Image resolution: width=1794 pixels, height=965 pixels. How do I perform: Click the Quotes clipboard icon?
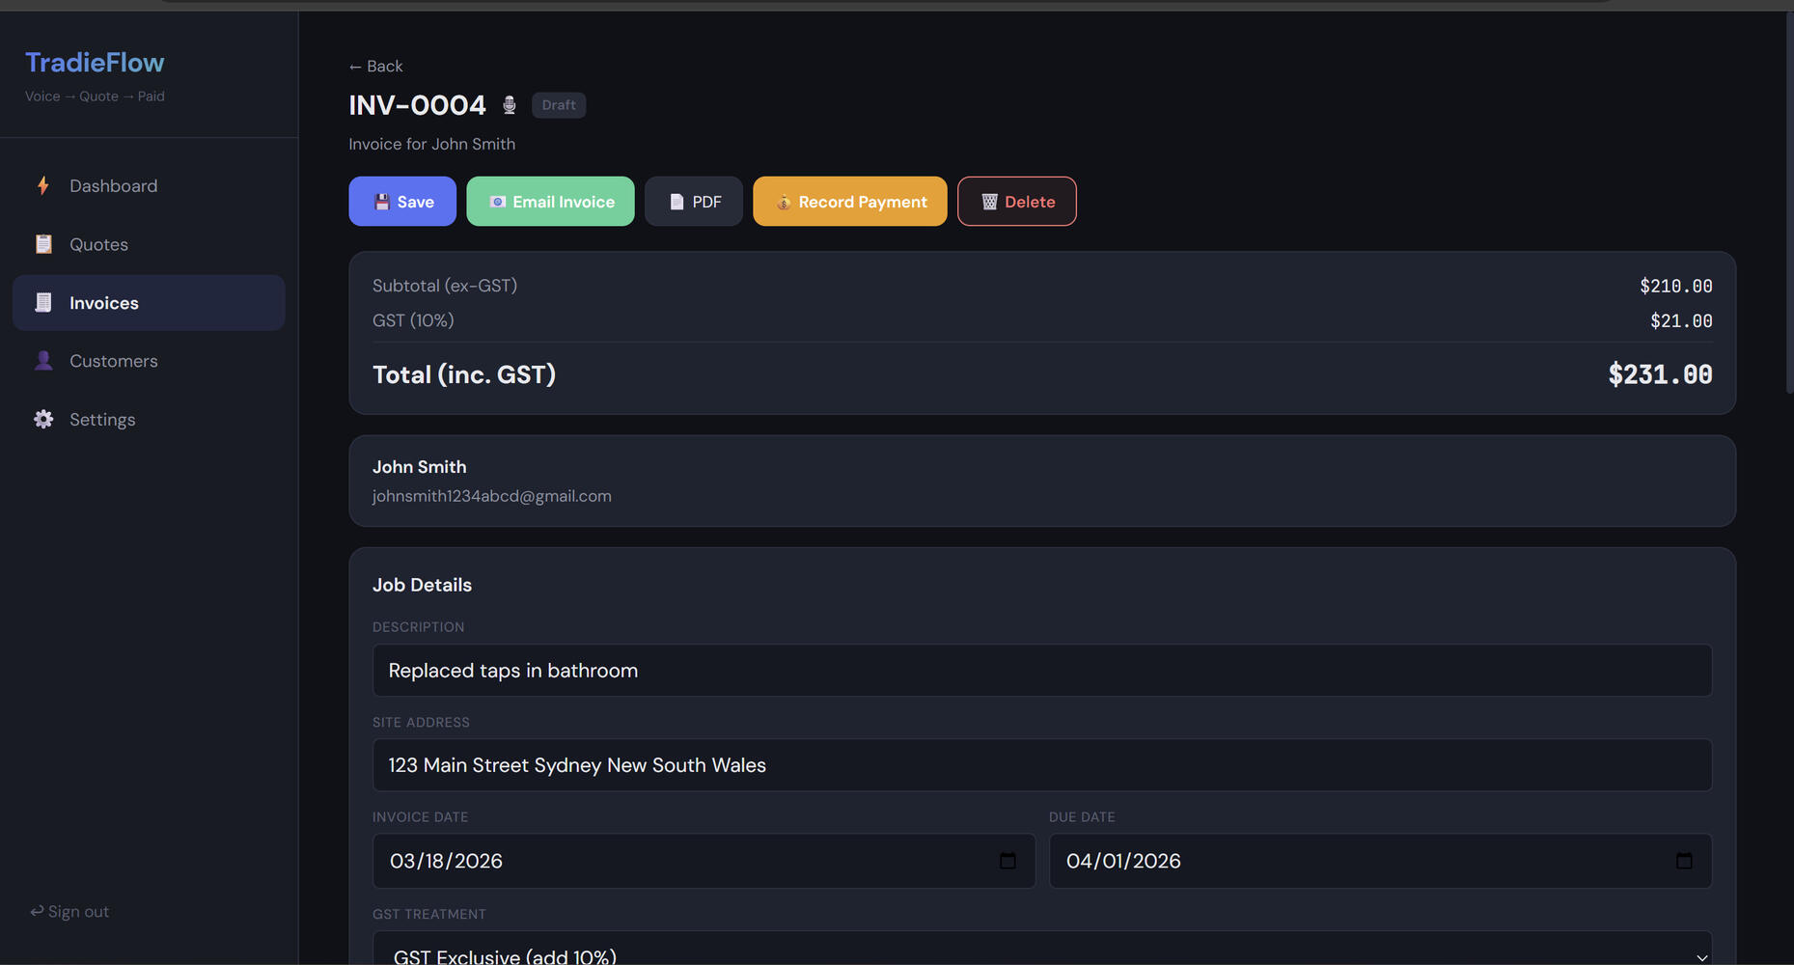coord(43,244)
